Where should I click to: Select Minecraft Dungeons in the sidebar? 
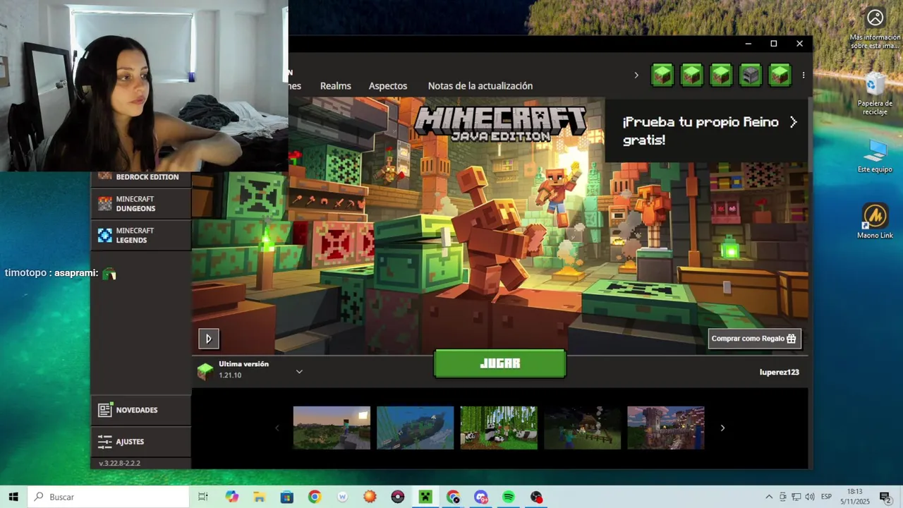point(141,204)
